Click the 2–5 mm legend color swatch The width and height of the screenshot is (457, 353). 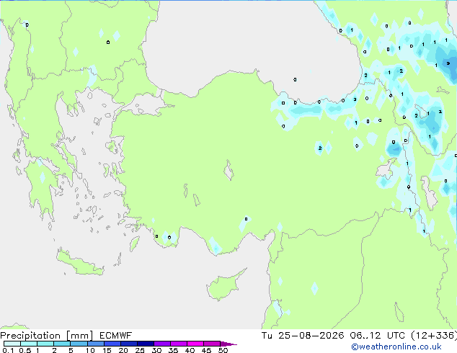tap(62, 344)
